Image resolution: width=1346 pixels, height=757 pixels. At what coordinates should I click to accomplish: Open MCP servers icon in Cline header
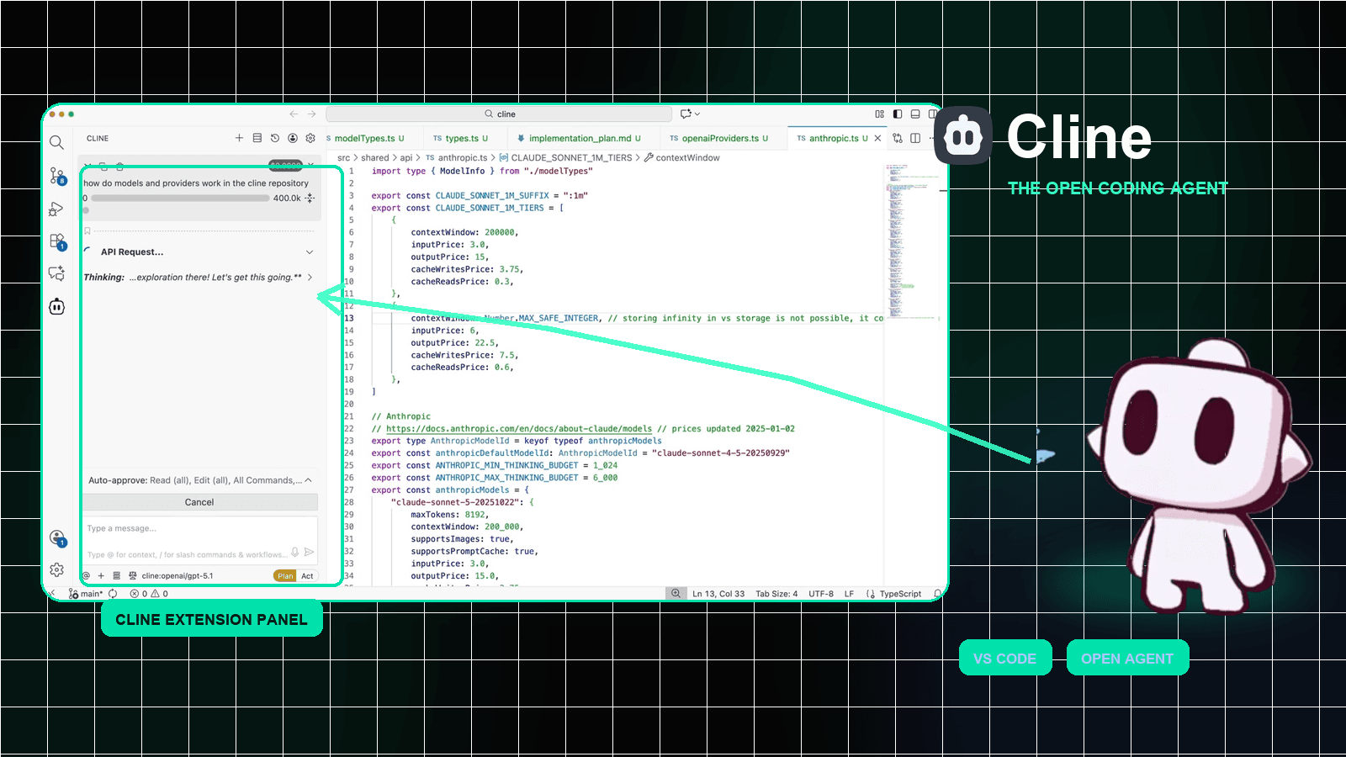[x=257, y=138]
